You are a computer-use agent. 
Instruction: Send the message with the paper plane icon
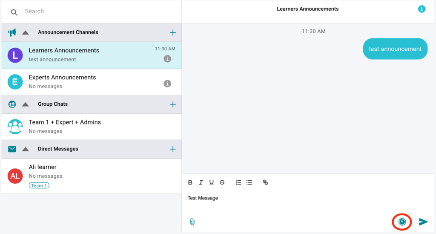click(x=423, y=222)
